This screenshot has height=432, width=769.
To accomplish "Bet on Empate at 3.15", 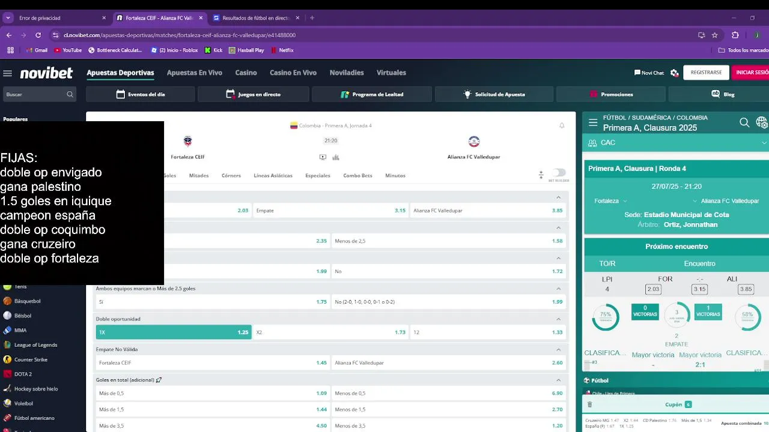I will tap(330, 211).
